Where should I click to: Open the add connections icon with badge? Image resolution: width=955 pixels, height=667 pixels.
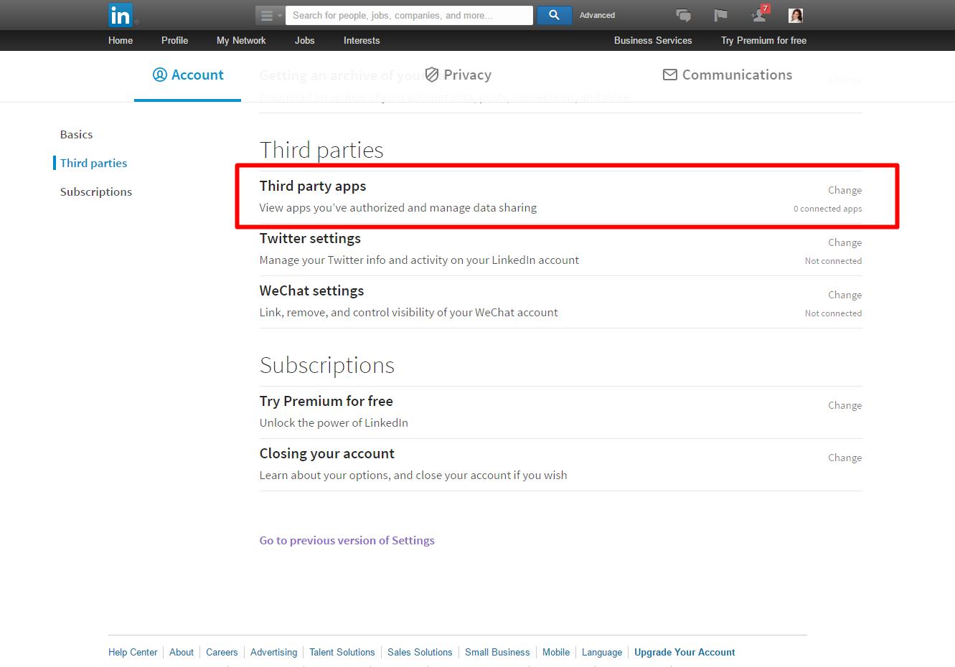click(x=759, y=14)
